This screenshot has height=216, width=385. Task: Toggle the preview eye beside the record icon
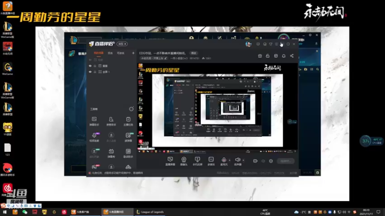[263, 161]
